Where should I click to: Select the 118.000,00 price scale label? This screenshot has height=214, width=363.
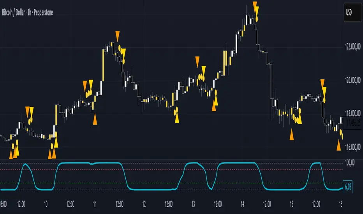click(x=353, y=113)
